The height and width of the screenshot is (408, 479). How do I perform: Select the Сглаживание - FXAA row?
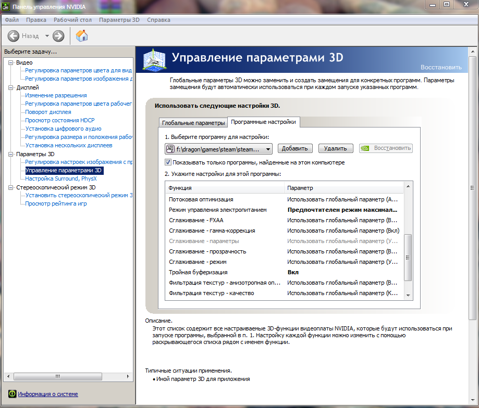tap(284, 220)
